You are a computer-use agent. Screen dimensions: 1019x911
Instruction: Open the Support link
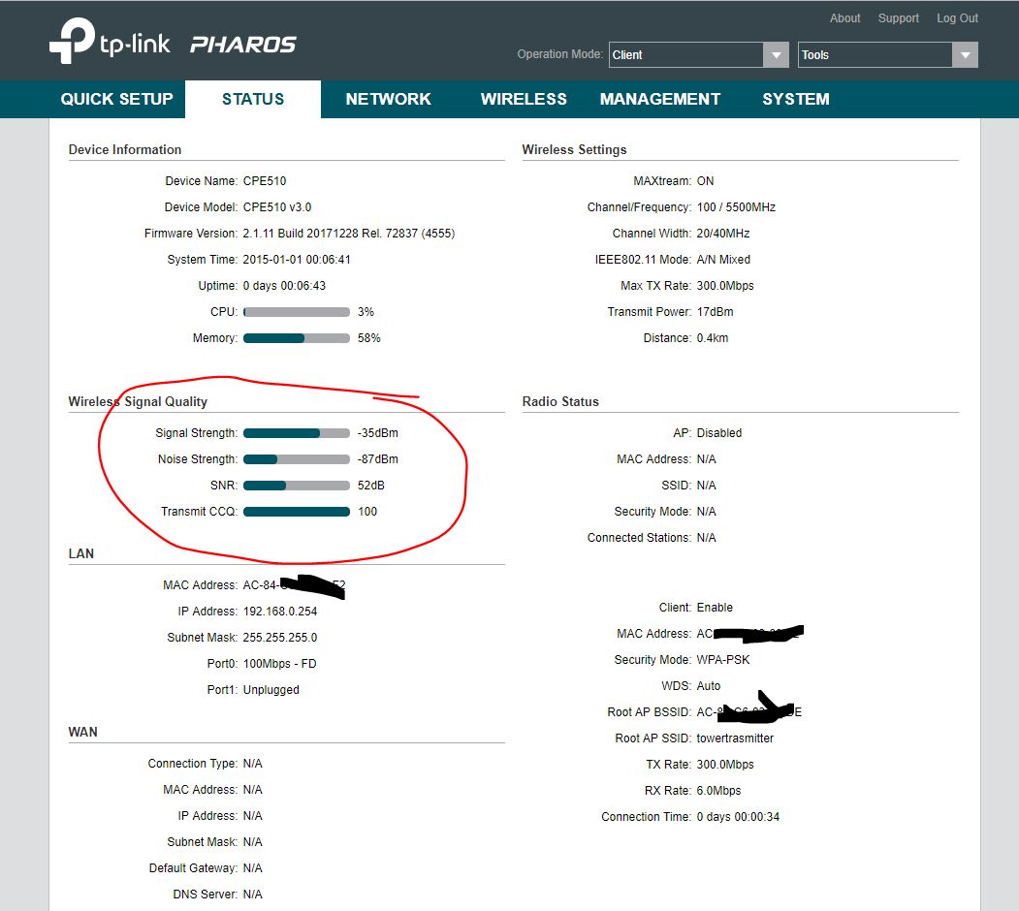[899, 18]
